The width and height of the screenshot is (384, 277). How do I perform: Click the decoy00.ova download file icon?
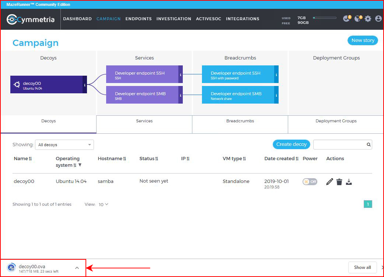pyautogui.click(x=11, y=268)
